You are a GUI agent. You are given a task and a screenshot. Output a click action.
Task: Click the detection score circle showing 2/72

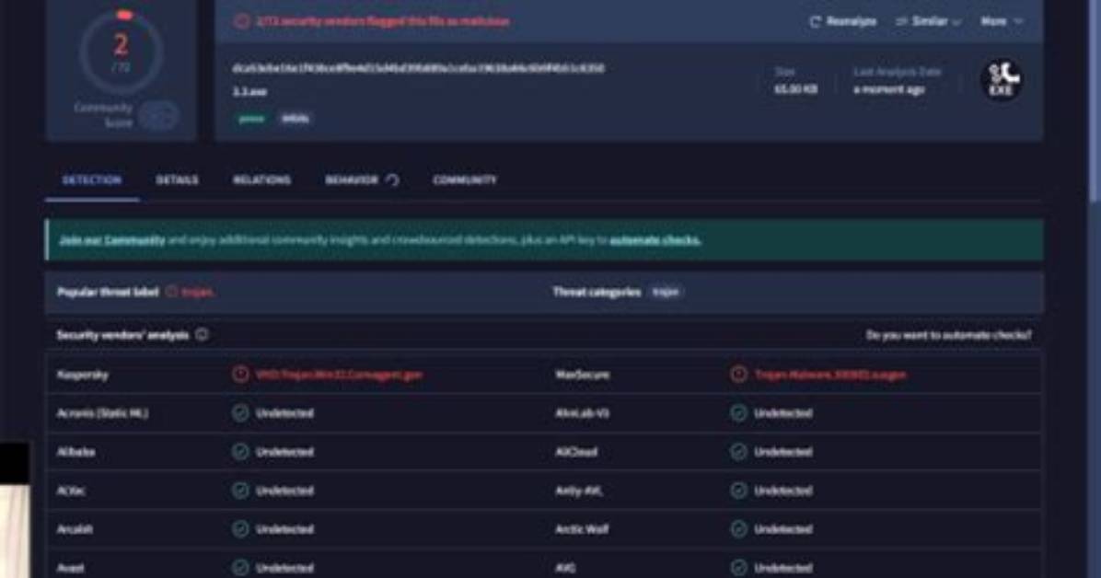(122, 52)
